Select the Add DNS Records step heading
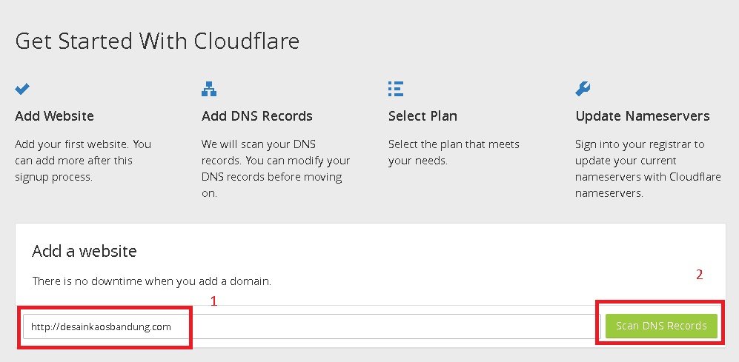Viewport: 739px width, 362px height. click(256, 116)
